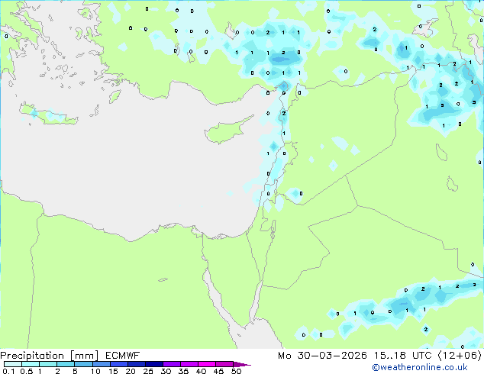Click the (12+06) forecast run label
Image resolution: width=484 pixels, height=374 pixels.
click(460, 356)
